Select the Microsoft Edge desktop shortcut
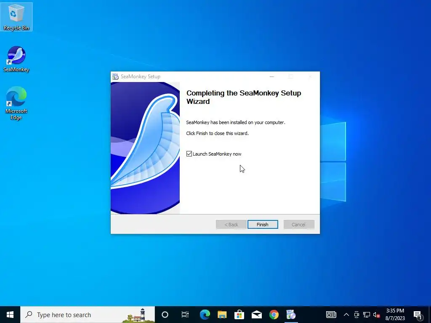Image resolution: width=431 pixels, height=323 pixels. click(x=16, y=103)
